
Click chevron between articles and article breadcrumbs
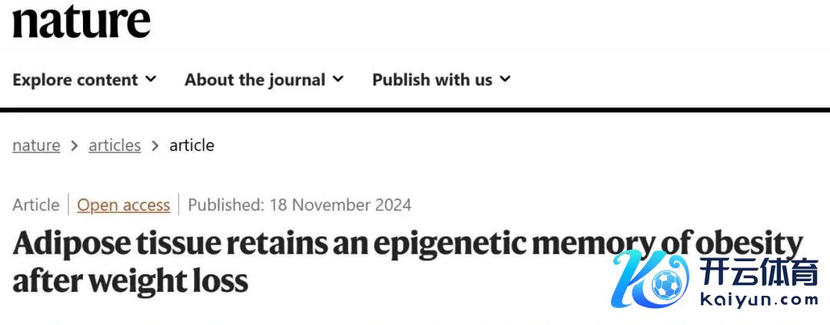(x=155, y=145)
